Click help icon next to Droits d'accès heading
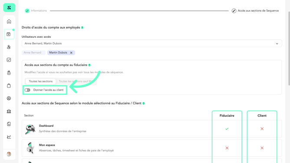290x163 pixels. tap(82, 28)
